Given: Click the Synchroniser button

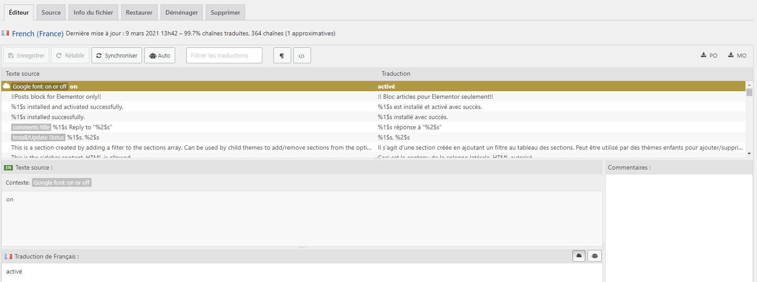Looking at the screenshot, I should point(117,56).
